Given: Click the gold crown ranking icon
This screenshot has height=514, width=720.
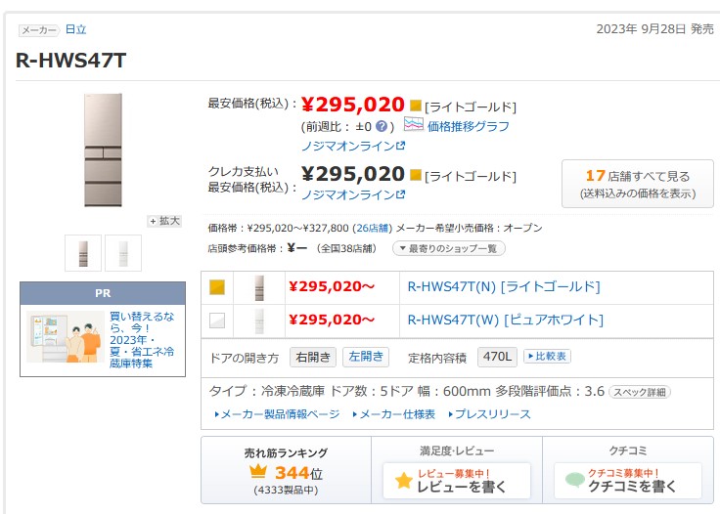Looking at the screenshot, I should coord(259,473).
